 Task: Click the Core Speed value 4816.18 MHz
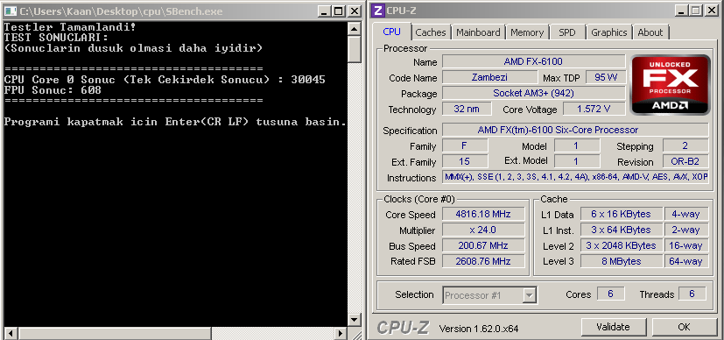pos(483,215)
